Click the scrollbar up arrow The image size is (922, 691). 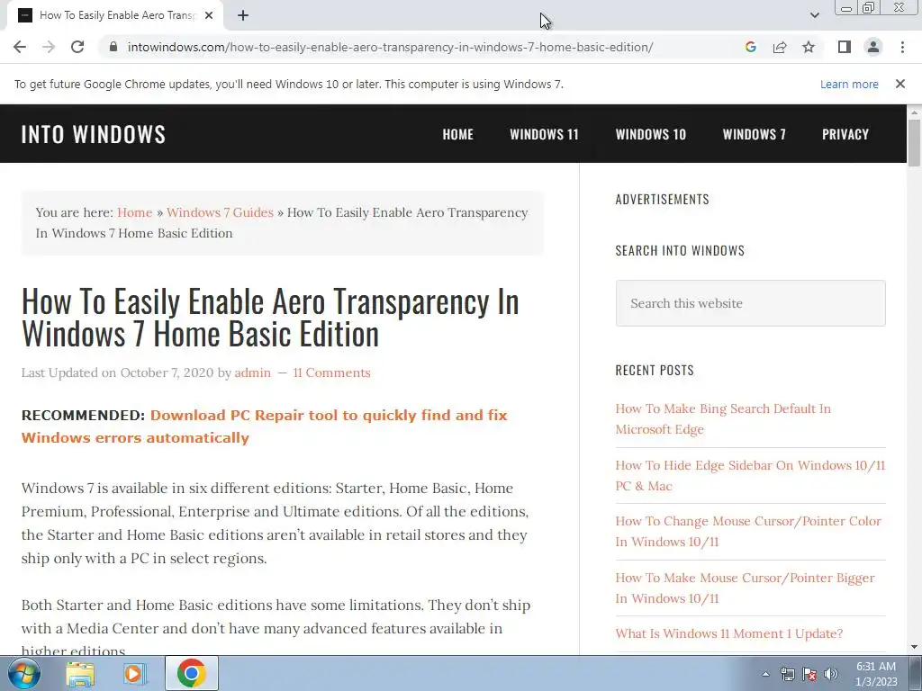(914, 112)
